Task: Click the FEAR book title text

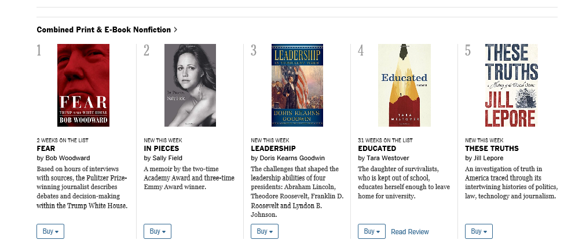Action: tap(46, 149)
